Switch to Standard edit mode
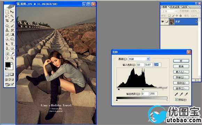This screenshot has height=125, width=202. [7, 74]
